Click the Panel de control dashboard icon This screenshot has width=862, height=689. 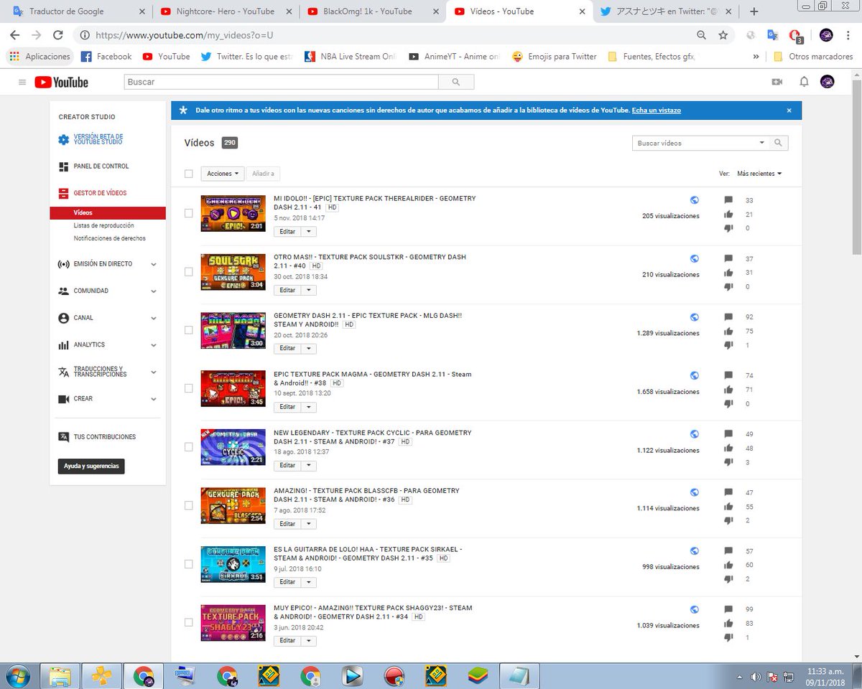(x=64, y=167)
